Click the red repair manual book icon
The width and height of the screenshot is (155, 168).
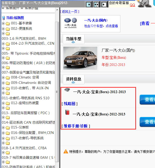tap(67, 112)
